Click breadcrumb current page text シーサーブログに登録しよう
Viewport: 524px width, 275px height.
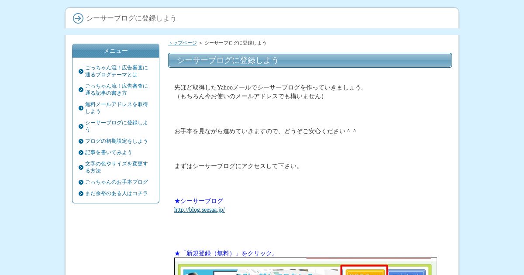click(x=235, y=43)
